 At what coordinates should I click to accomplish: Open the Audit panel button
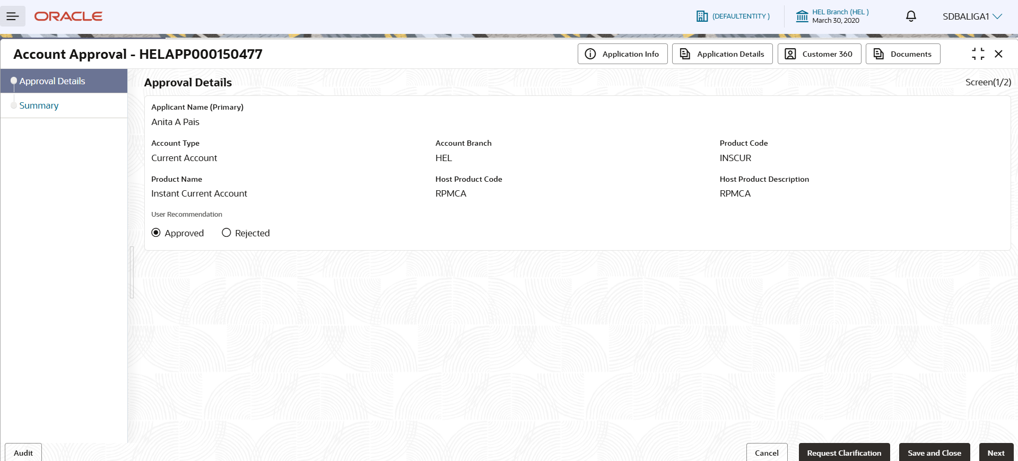(x=23, y=453)
